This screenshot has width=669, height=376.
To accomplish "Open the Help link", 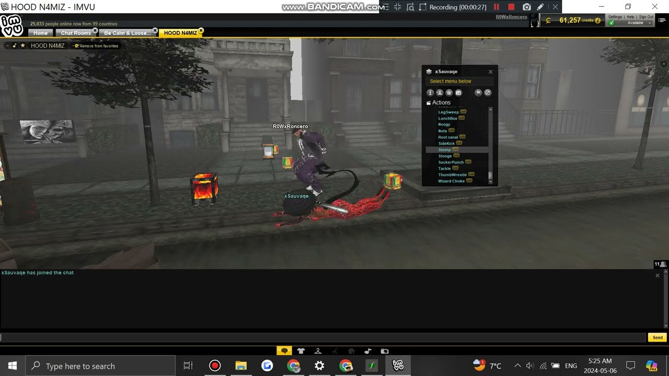I will (x=630, y=17).
